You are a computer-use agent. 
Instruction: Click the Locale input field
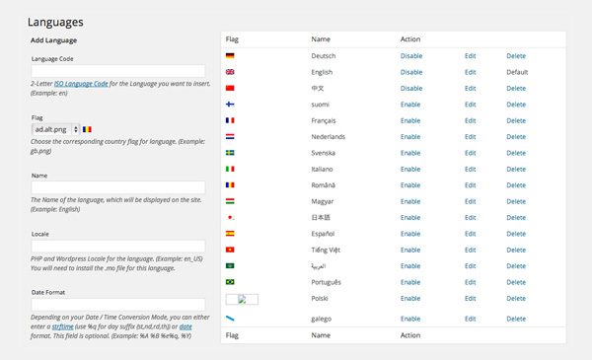point(118,246)
